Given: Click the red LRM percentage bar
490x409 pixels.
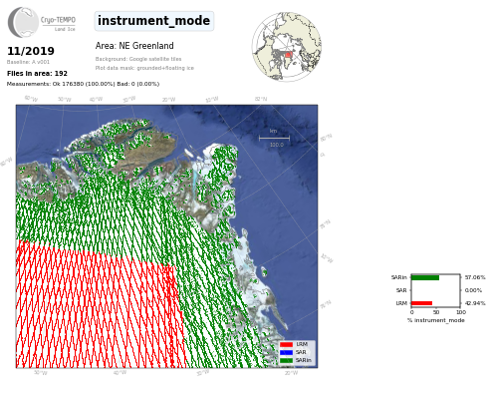Looking at the screenshot, I should tap(422, 303).
